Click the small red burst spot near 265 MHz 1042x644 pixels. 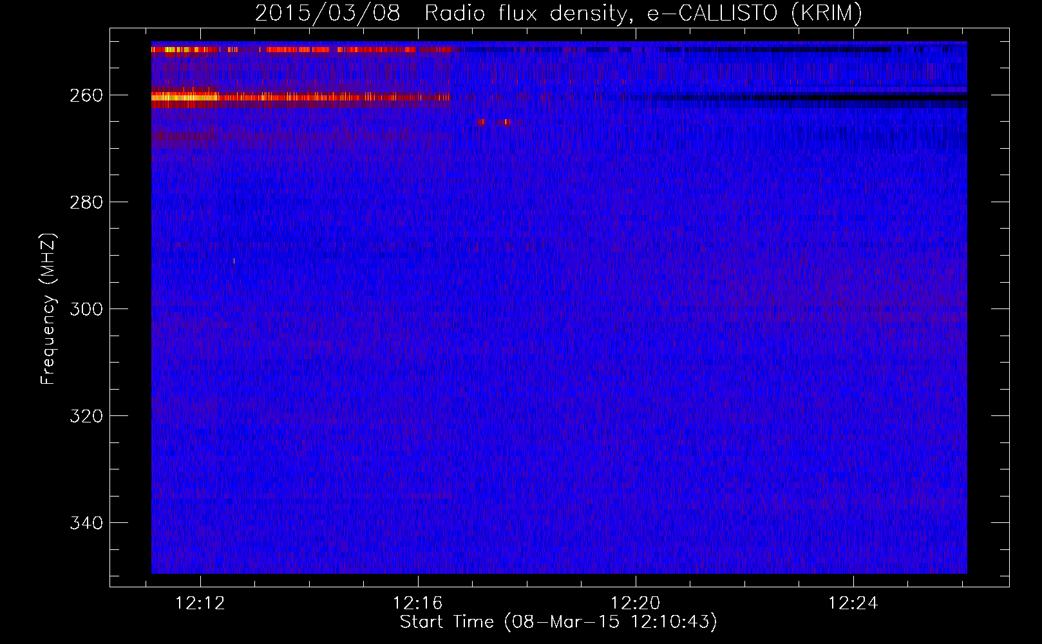coord(506,122)
